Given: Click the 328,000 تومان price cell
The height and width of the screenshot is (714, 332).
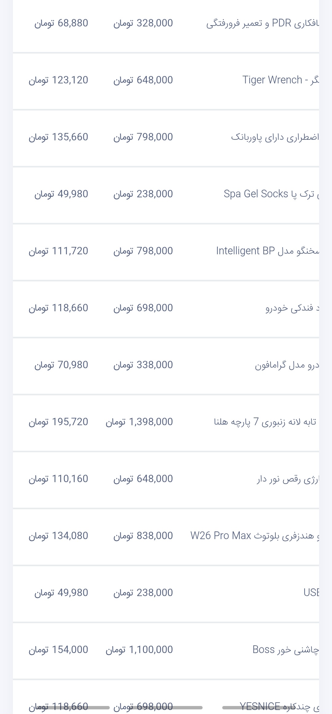Looking at the screenshot, I should (143, 23).
